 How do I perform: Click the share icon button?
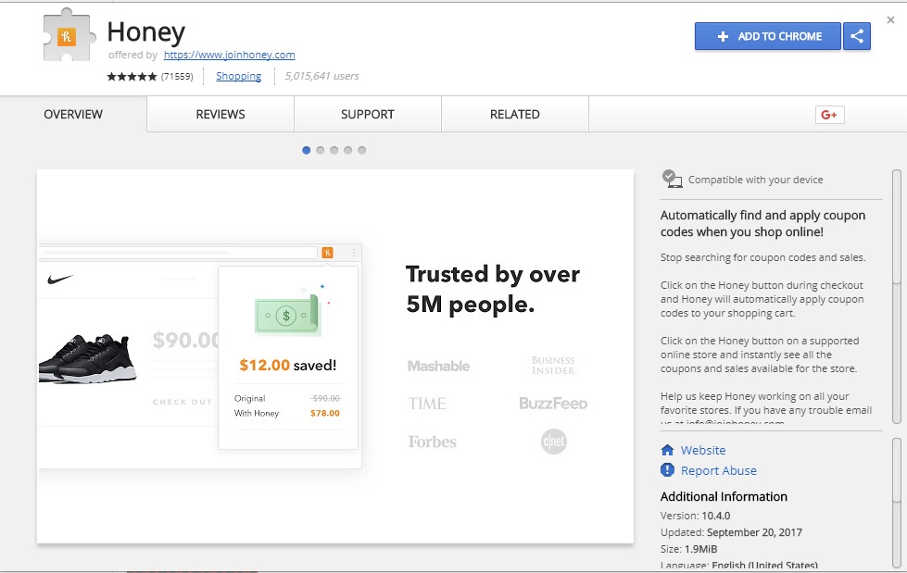857,36
